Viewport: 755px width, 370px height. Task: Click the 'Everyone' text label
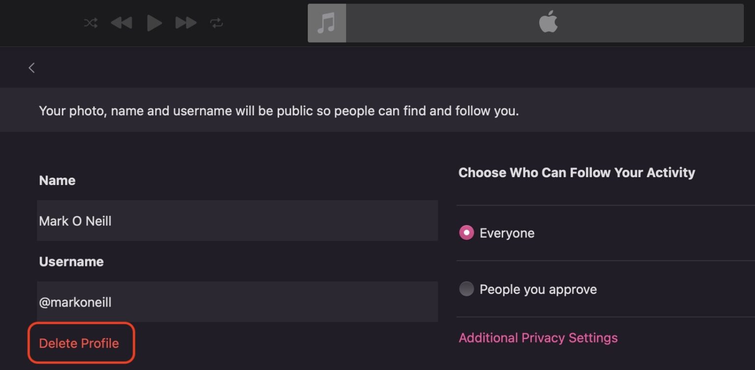507,233
